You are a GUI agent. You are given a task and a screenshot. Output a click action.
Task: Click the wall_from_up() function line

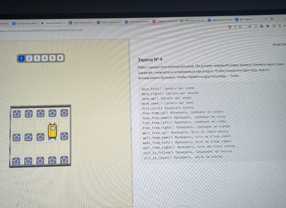coord(186,132)
